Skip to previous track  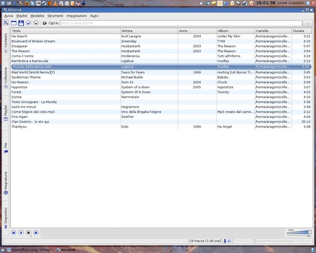14,232
